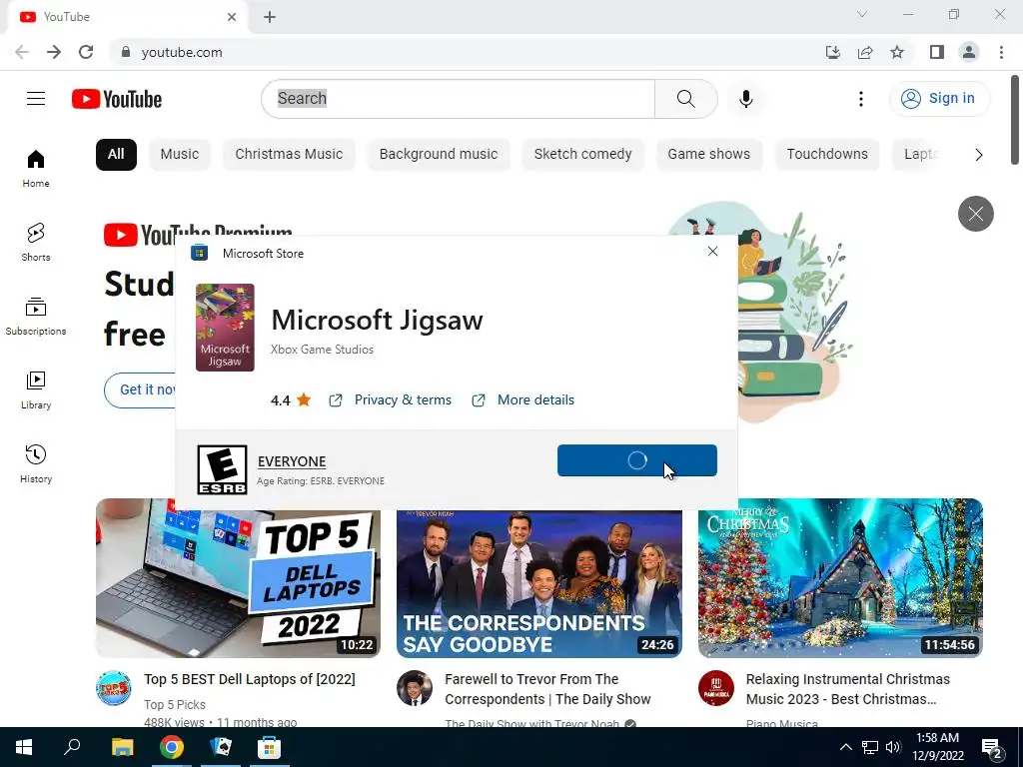Open a new tab with plus
The width and height of the screenshot is (1023, 767).
pos(270,17)
